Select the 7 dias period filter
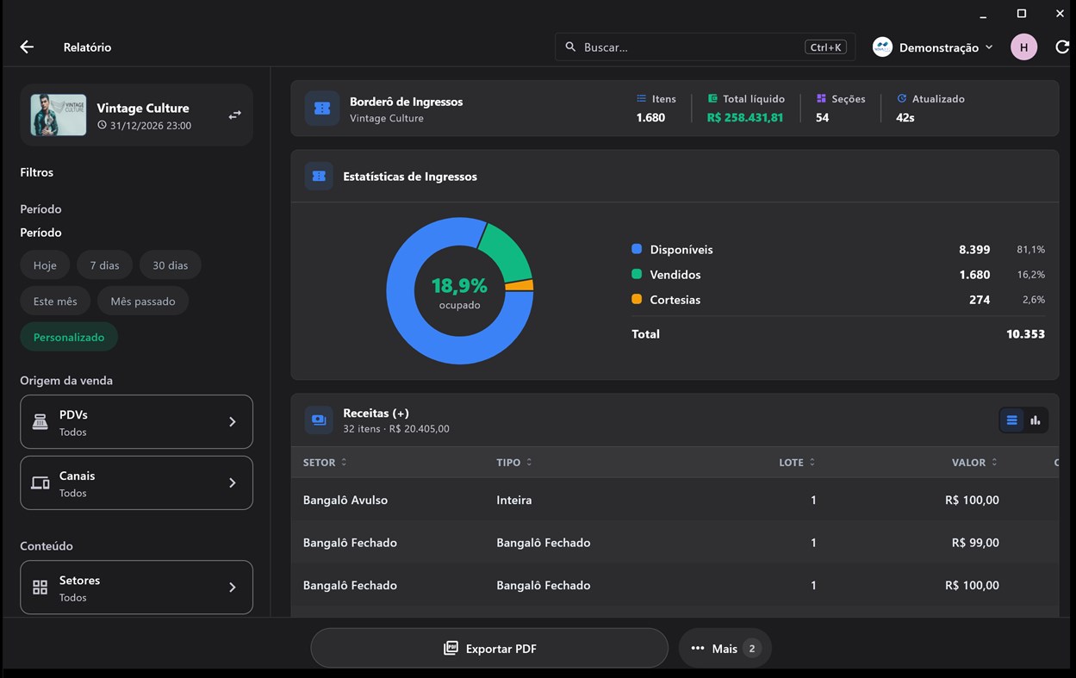The height and width of the screenshot is (678, 1076). (x=104, y=265)
